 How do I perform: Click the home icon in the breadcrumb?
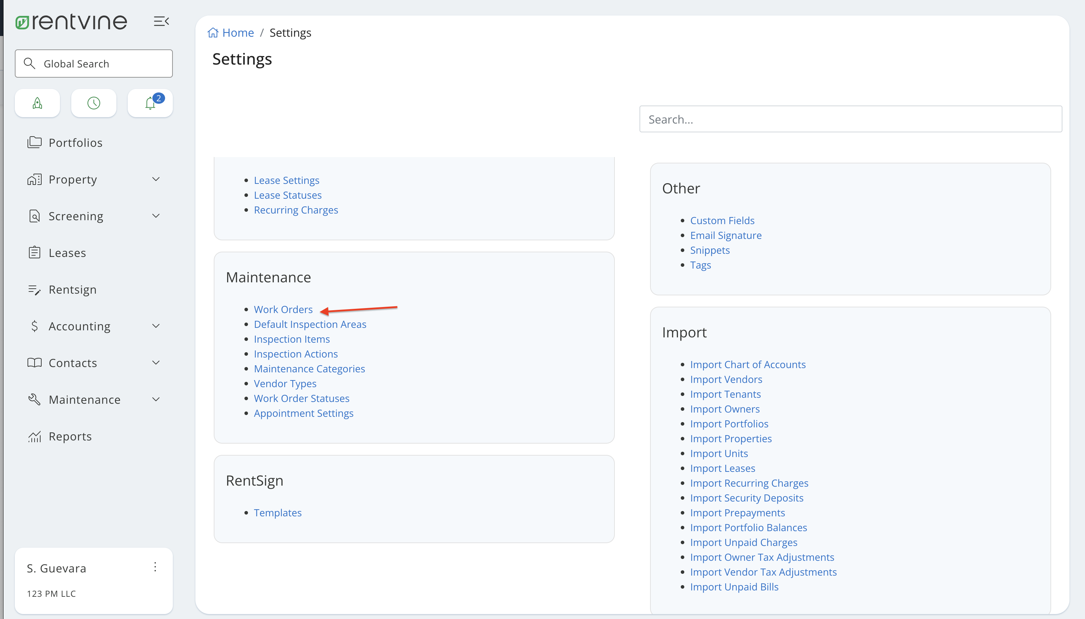point(213,32)
